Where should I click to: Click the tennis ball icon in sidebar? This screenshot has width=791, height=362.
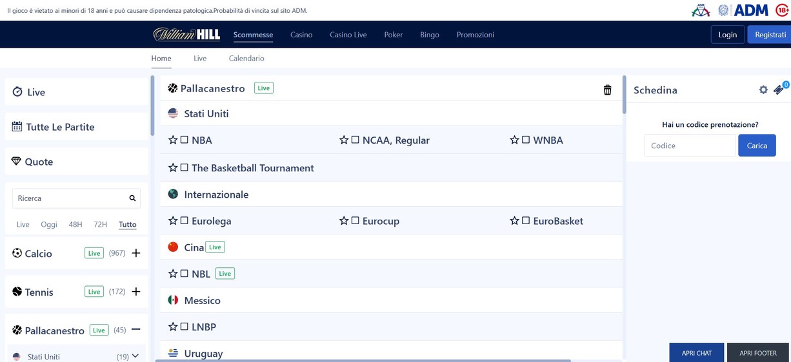tap(17, 292)
